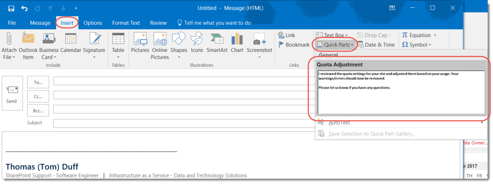
Task: Insert a Table
Action: coord(118,46)
